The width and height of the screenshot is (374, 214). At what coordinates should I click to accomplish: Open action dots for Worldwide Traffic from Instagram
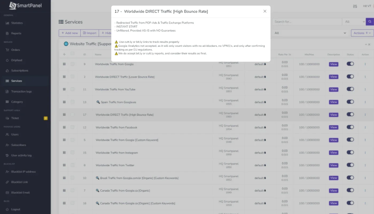[x=365, y=153]
